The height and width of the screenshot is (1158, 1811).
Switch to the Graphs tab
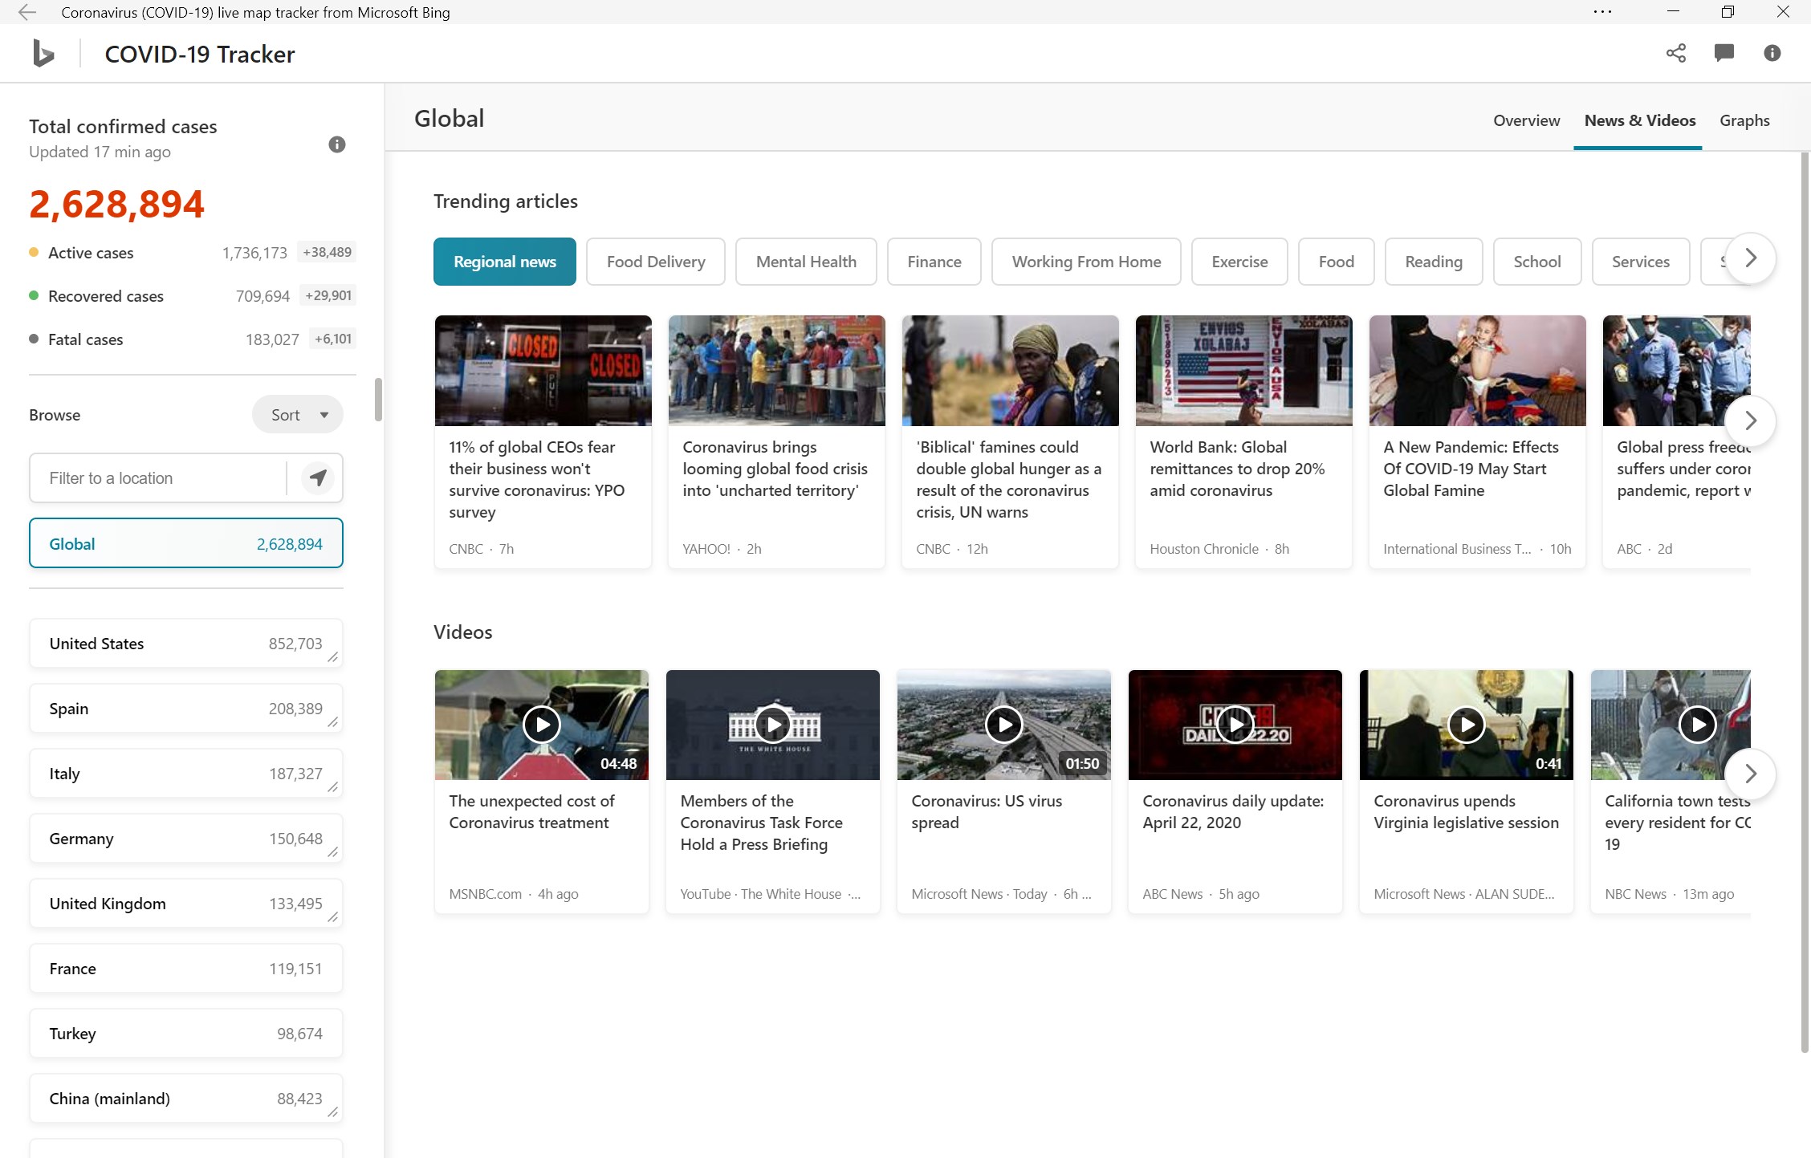tap(1744, 120)
